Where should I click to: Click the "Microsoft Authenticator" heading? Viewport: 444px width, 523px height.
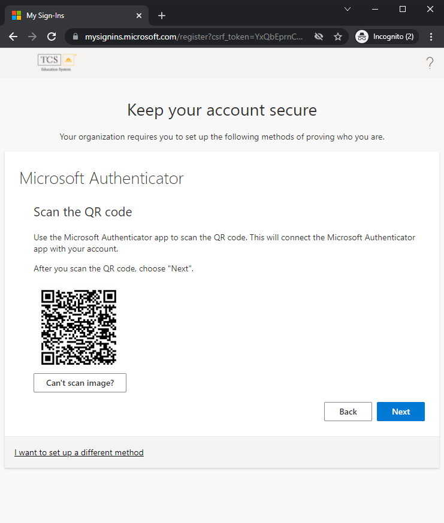coord(101,178)
